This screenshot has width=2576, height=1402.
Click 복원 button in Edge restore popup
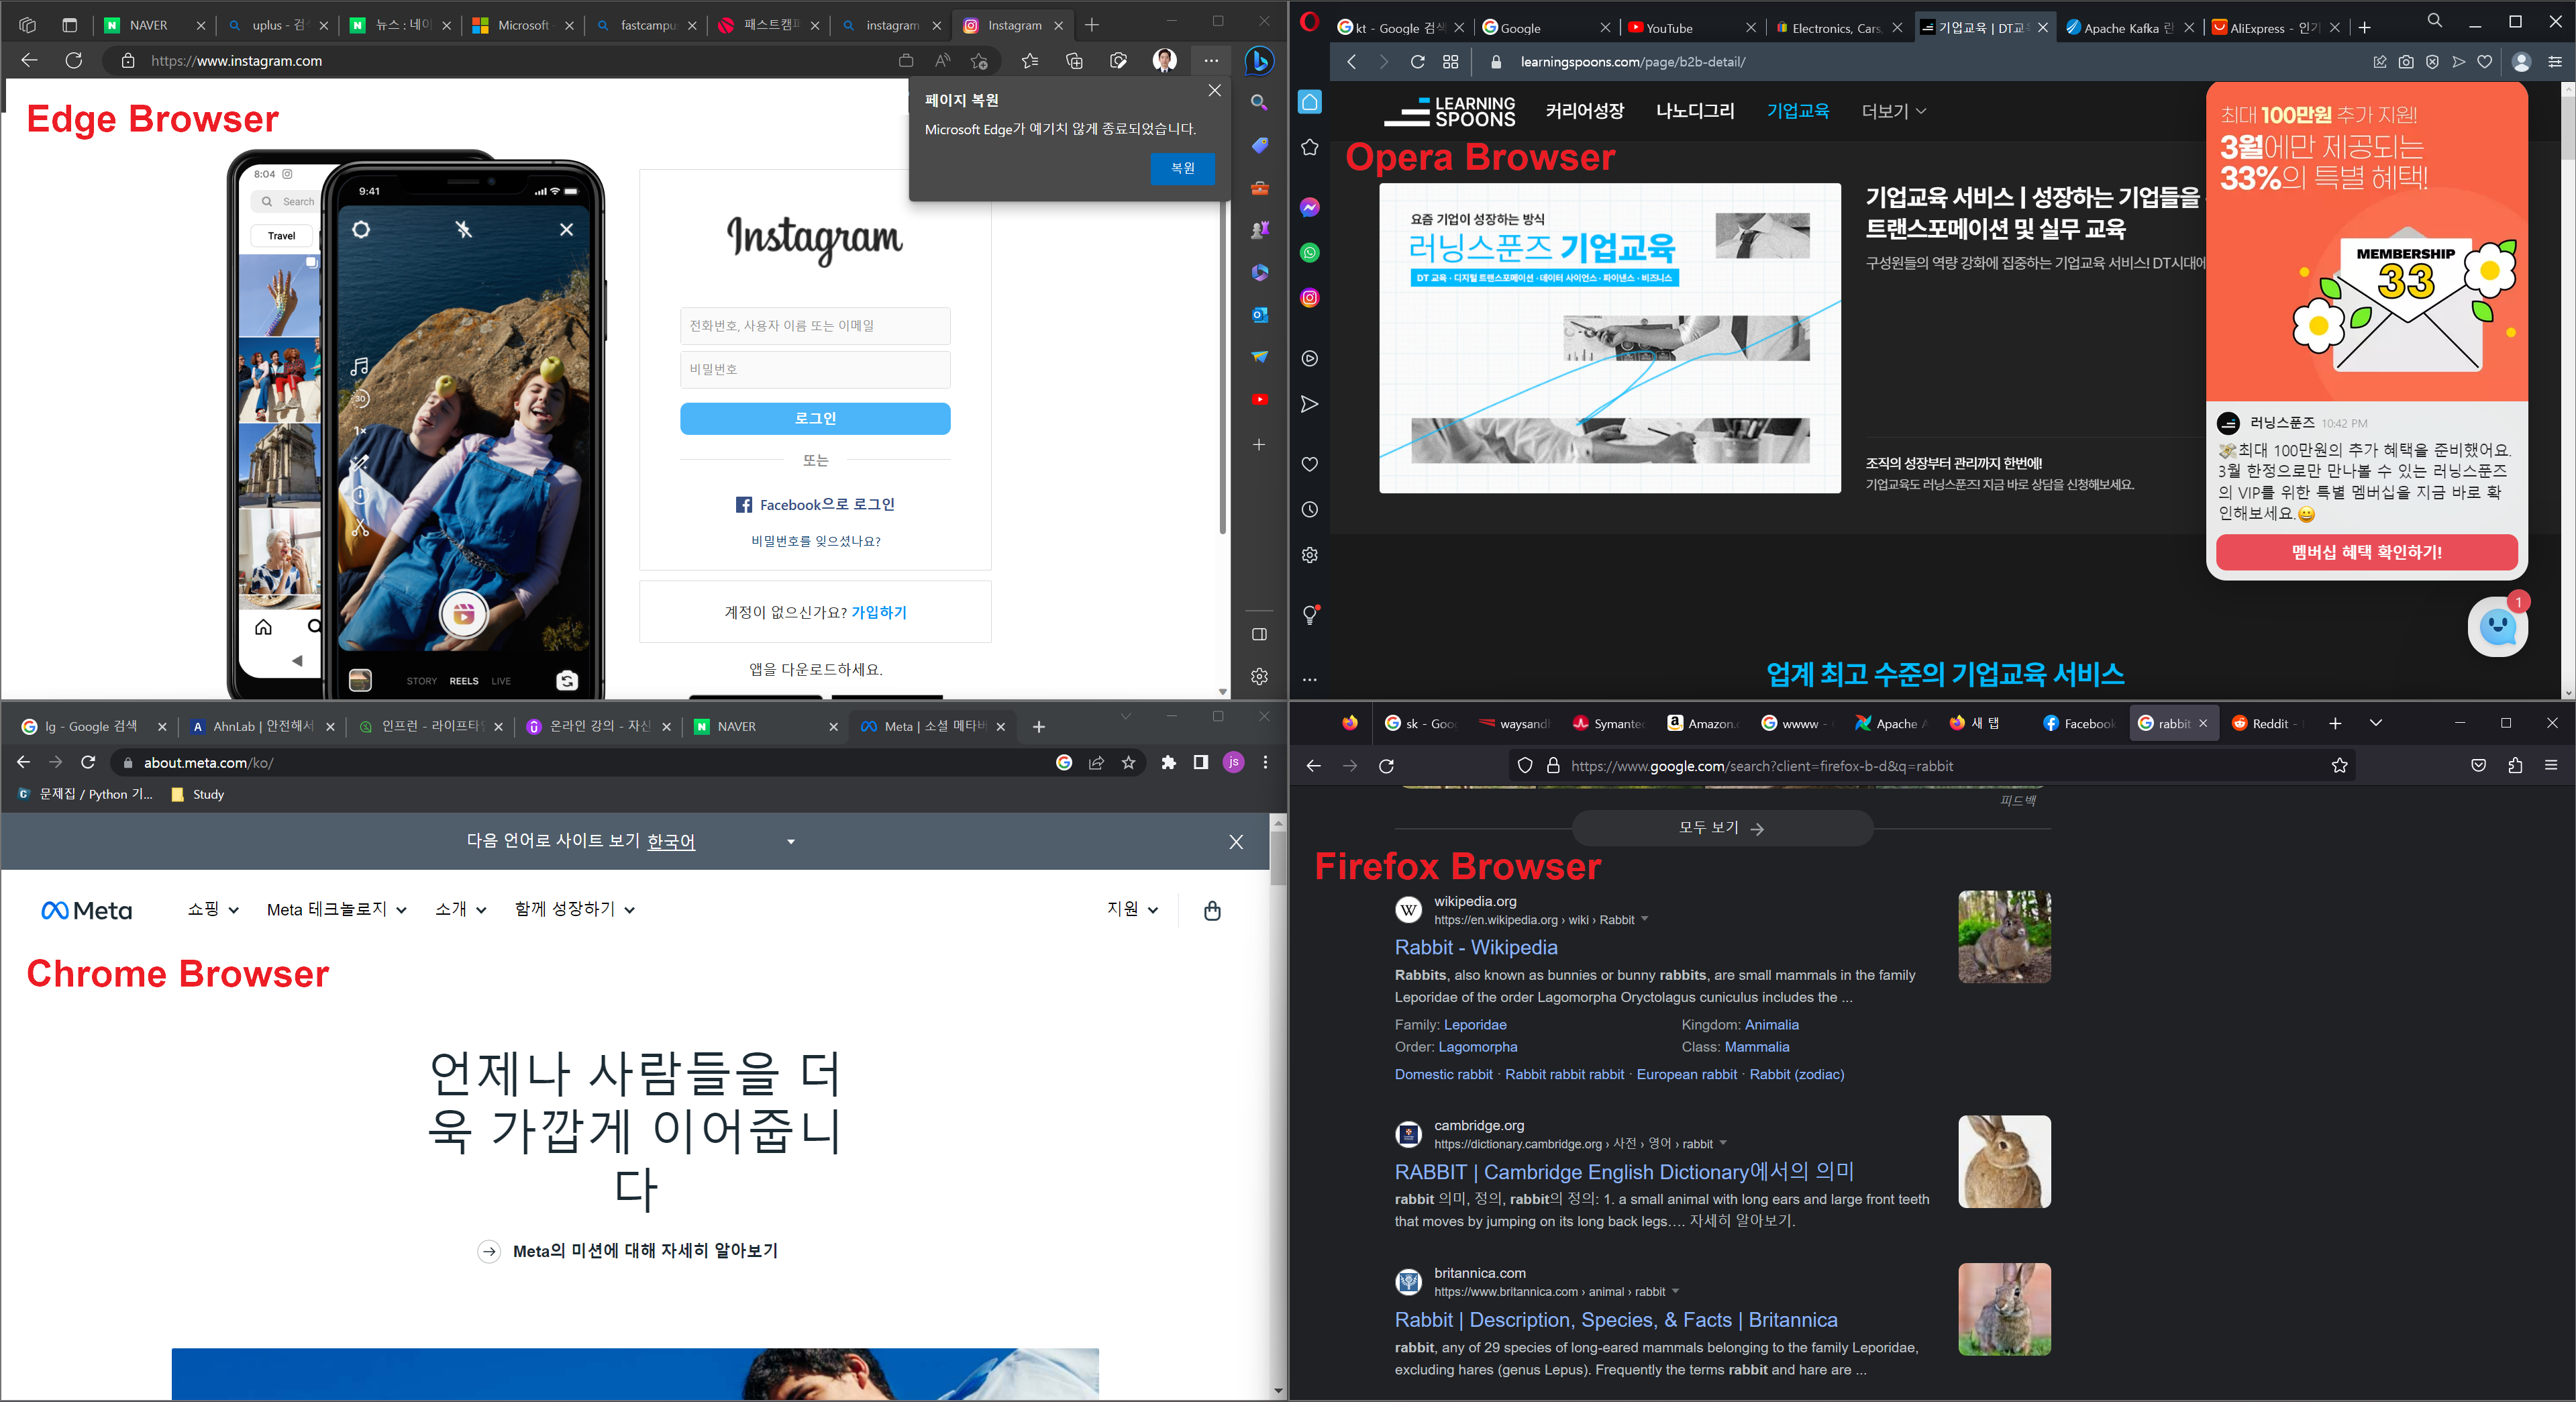[1183, 168]
